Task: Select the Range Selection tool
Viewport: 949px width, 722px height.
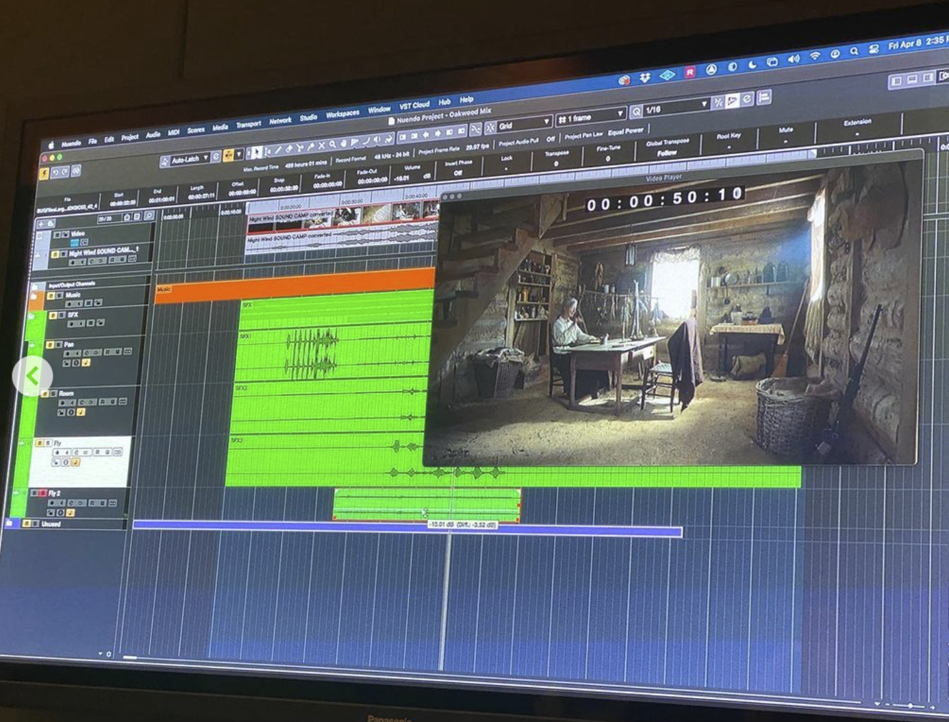Action: click(x=268, y=151)
